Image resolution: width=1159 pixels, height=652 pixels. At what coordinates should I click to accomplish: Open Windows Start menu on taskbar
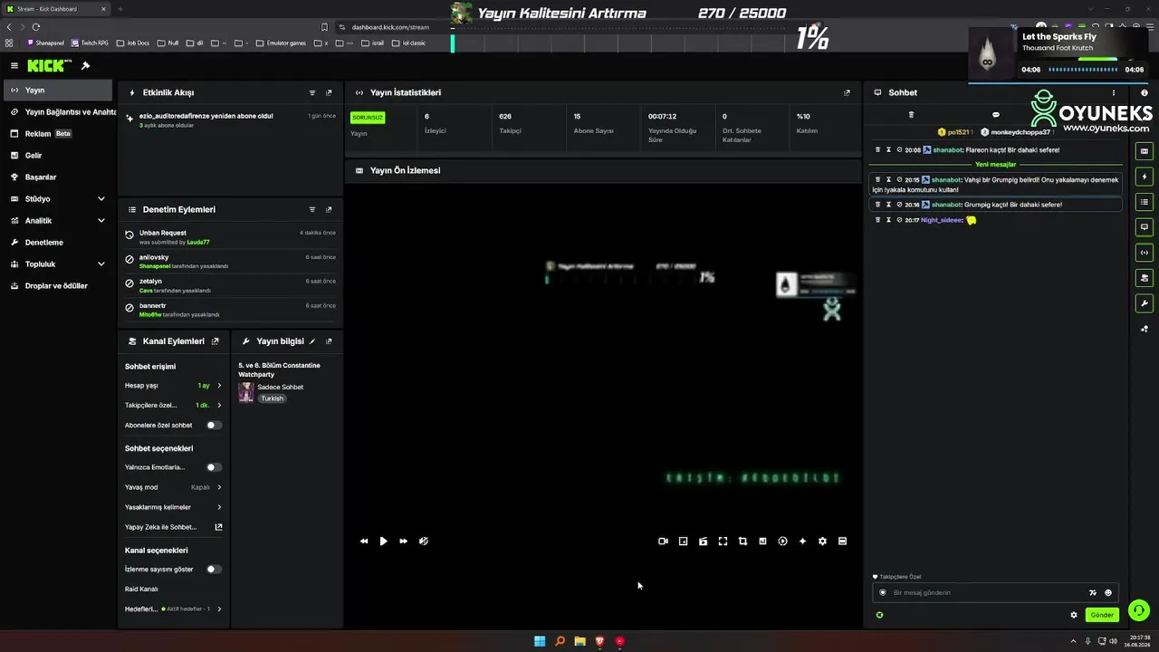540,641
